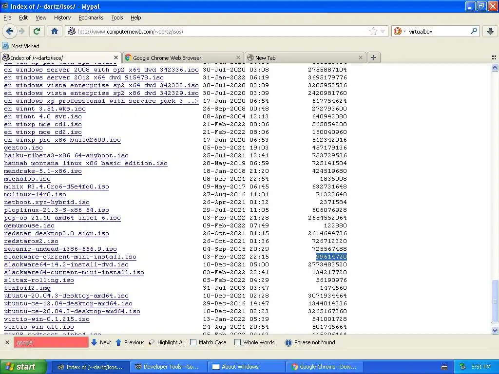Click the search magnifier icon
This screenshot has width=499, height=374.
tap(474, 31)
